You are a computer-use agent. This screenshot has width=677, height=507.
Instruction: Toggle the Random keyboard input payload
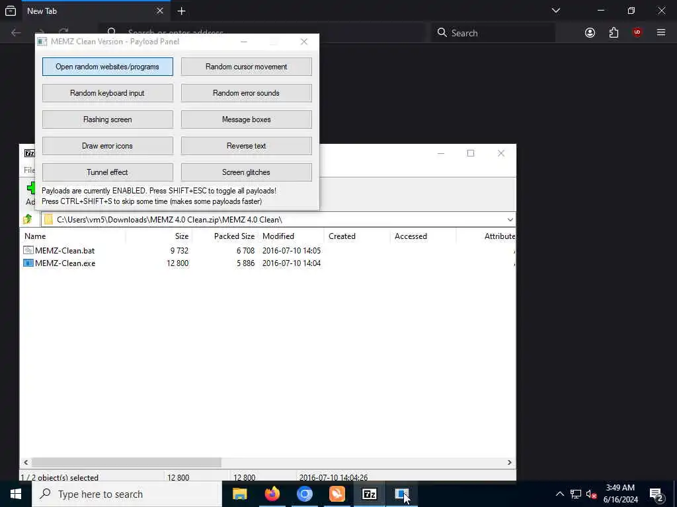coord(108,93)
